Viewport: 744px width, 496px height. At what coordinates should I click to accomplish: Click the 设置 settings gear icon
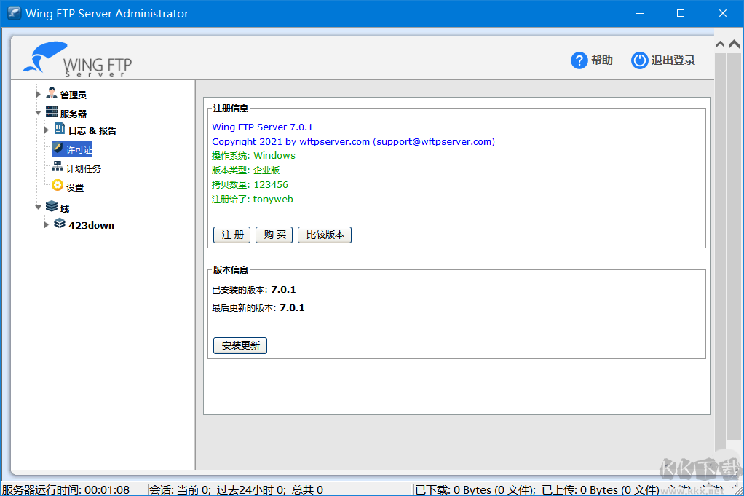[58, 186]
